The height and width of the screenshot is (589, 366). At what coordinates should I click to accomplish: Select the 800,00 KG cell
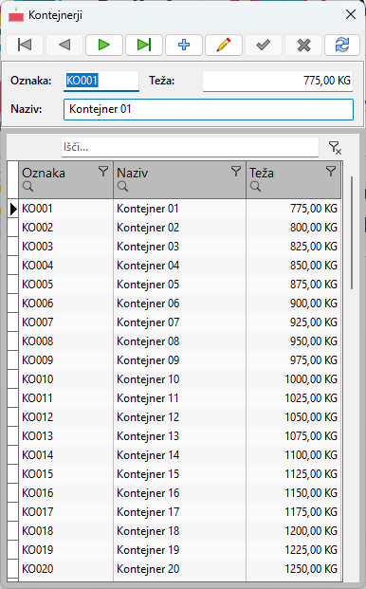294,228
